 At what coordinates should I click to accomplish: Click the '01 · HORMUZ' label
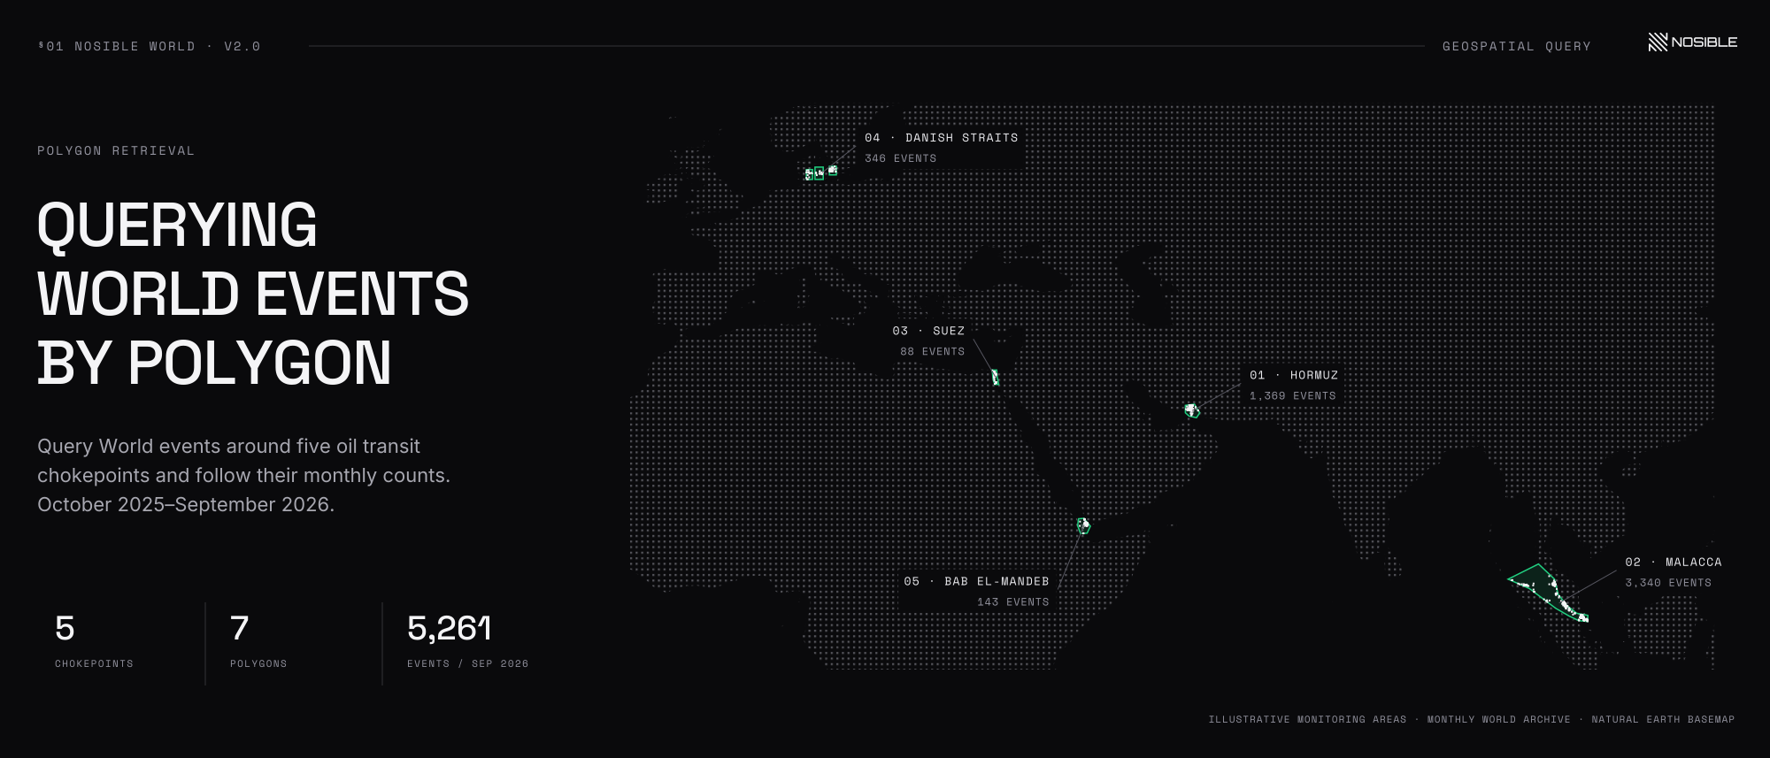pyautogui.click(x=1294, y=375)
